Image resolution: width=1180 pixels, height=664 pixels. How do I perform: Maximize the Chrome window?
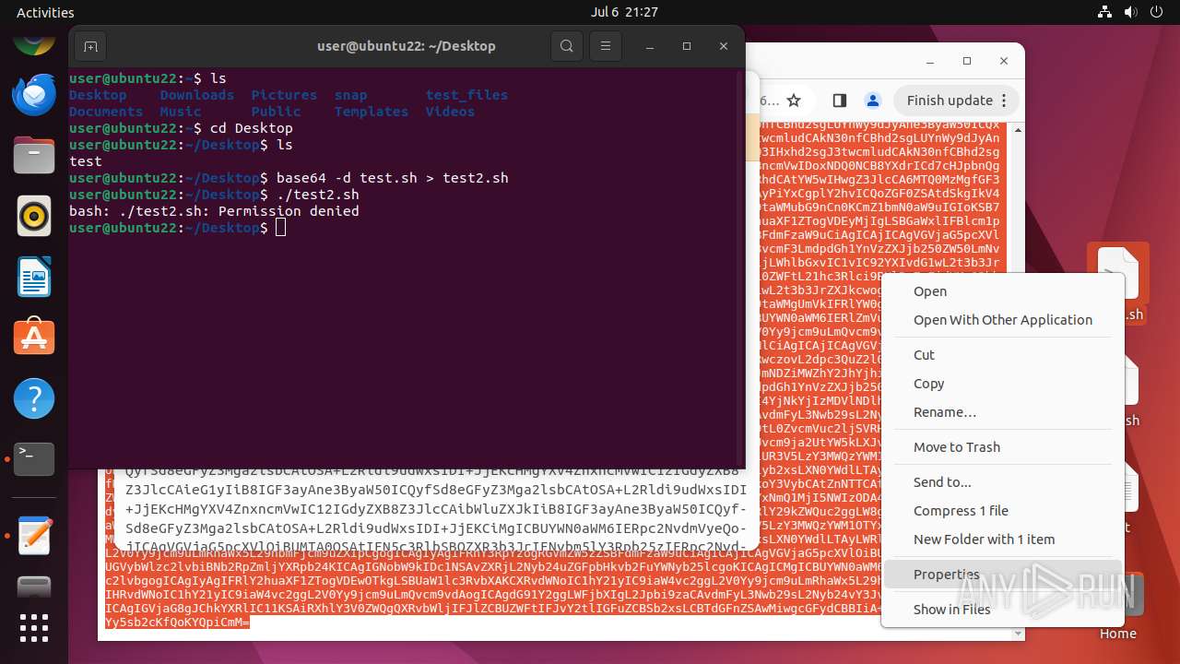[x=966, y=61]
